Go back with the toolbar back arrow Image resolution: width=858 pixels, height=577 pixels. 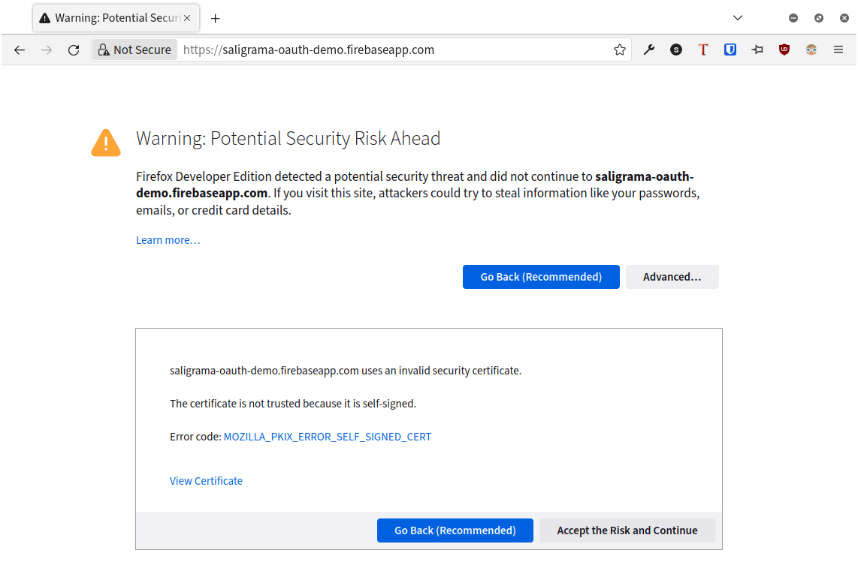pos(20,50)
